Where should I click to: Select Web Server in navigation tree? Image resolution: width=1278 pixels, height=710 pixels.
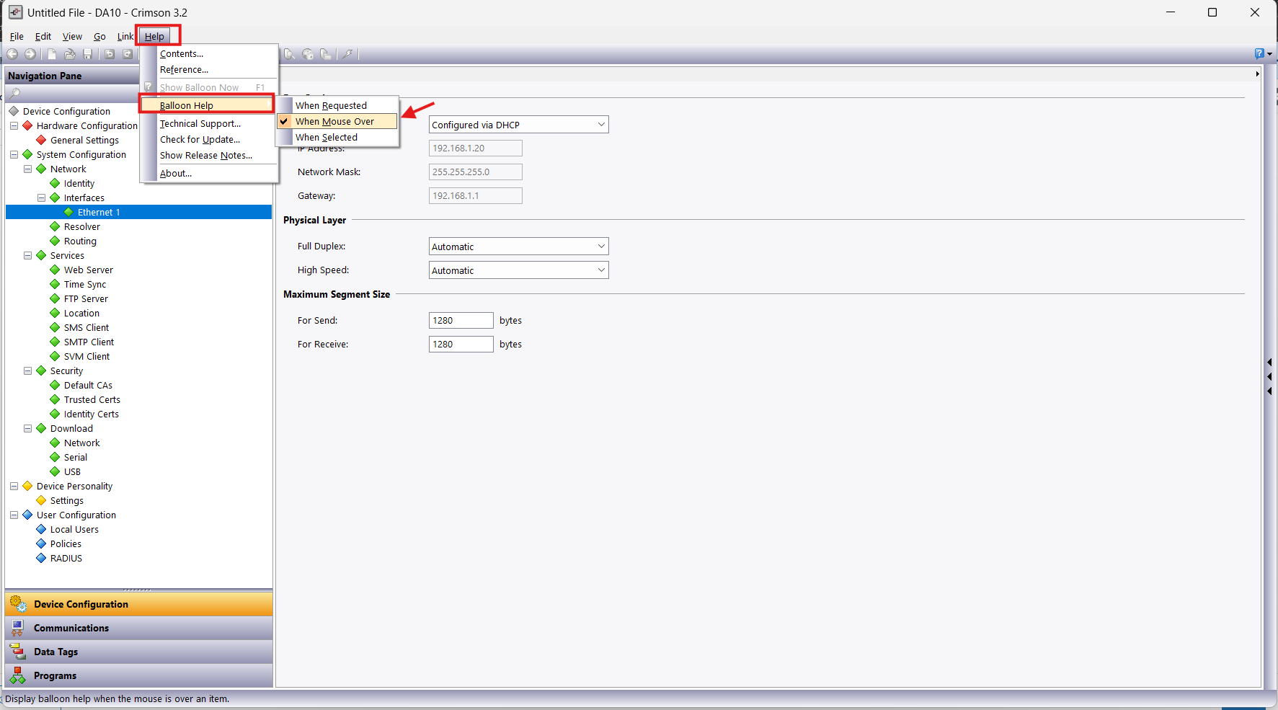coord(88,270)
